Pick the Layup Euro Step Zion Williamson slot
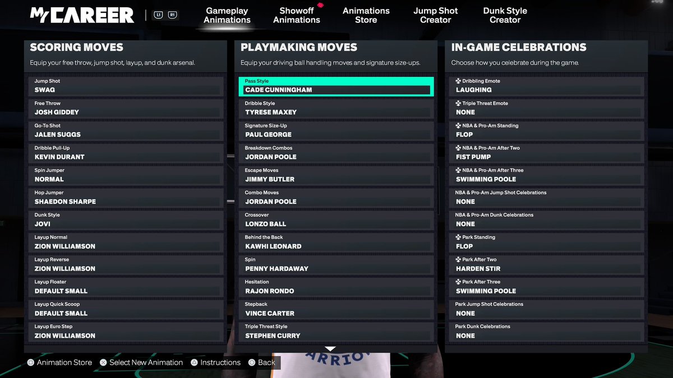This screenshot has width=673, height=378. [126, 333]
